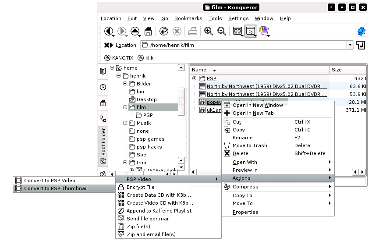Open the Window menu

(264, 18)
